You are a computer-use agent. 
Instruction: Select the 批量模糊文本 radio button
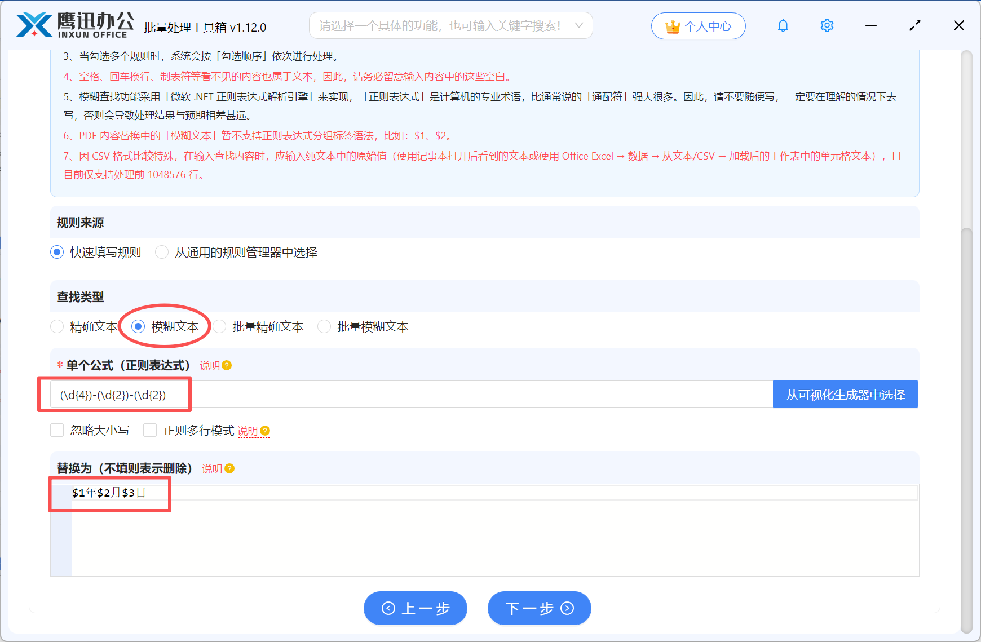[324, 326]
